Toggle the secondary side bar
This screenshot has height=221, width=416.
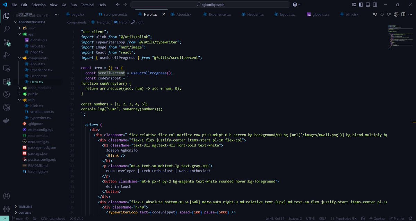[375, 5]
